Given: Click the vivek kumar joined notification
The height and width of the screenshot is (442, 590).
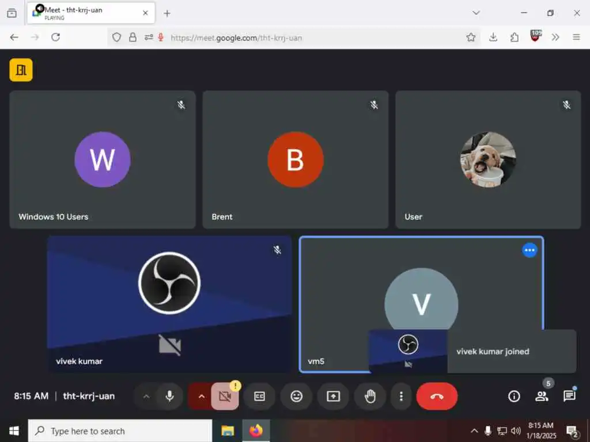Looking at the screenshot, I should click(472, 352).
